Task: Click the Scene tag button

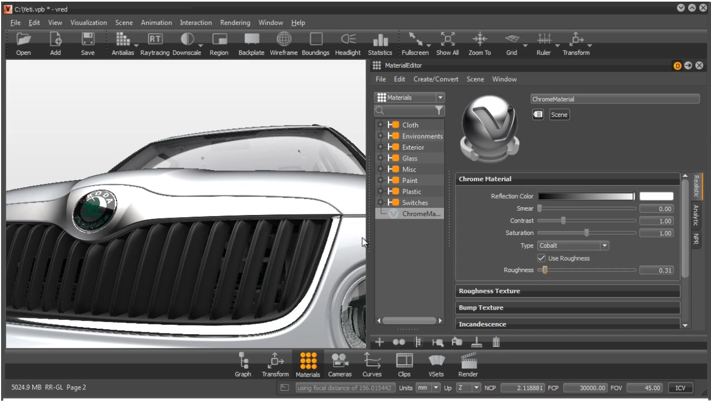Action: pyautogui.click(x=560, y=115)
